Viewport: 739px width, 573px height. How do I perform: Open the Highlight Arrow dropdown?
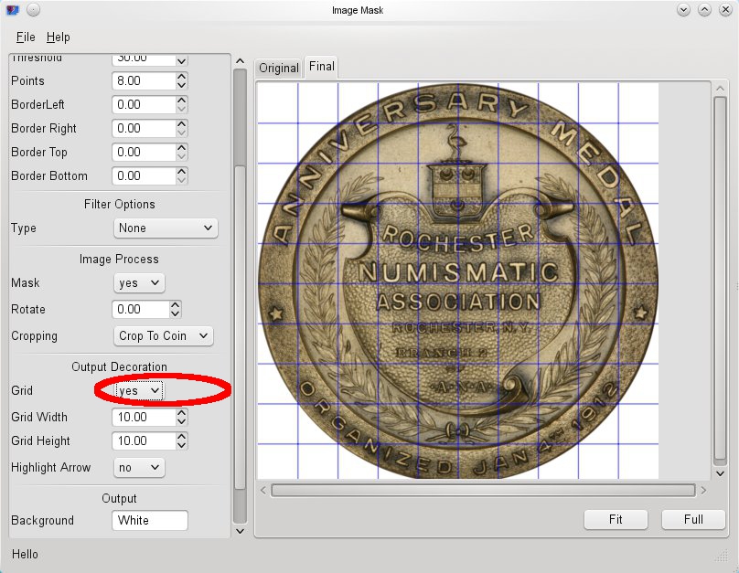(x=139, y=468)
